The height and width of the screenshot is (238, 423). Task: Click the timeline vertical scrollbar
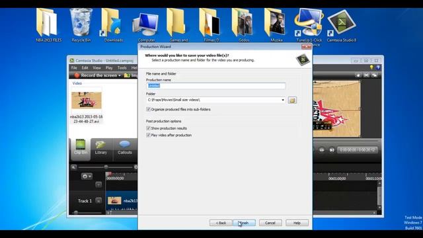click(379, 196)
